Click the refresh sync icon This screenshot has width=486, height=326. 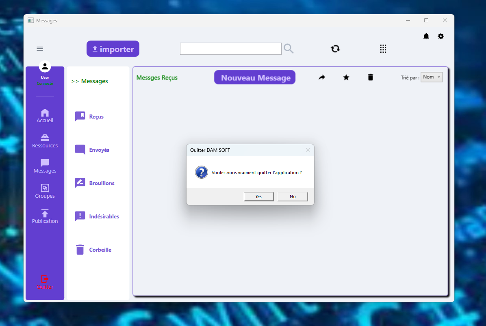tap(335, 49)
